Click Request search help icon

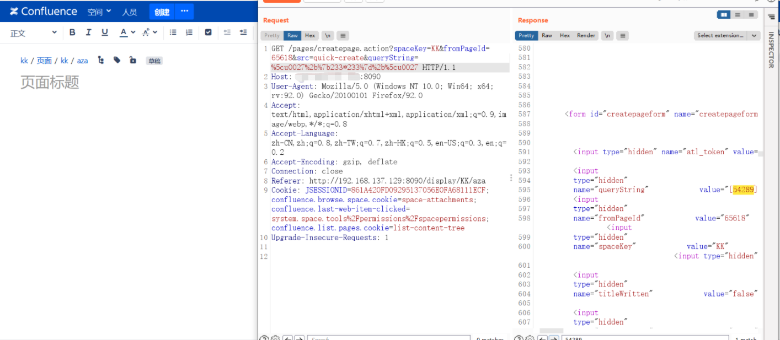(264, 338)
